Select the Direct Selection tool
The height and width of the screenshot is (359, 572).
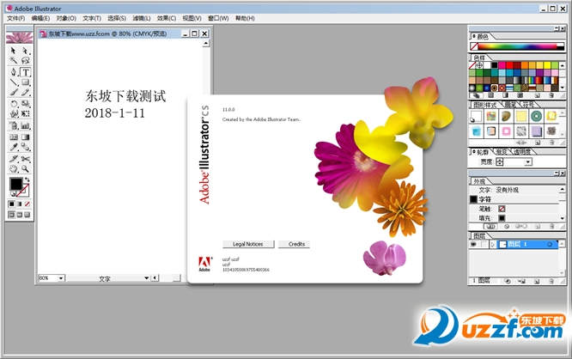[25, 51]
